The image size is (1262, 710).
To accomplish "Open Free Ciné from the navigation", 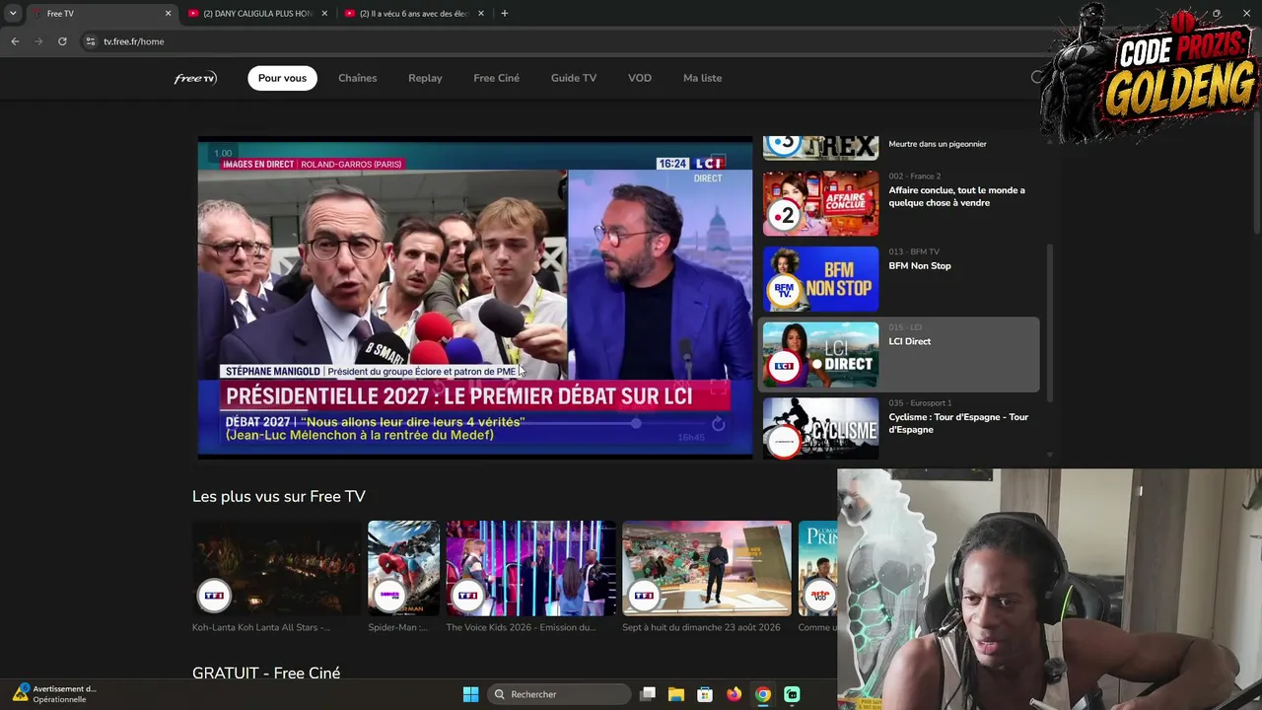I will [496, 78].
